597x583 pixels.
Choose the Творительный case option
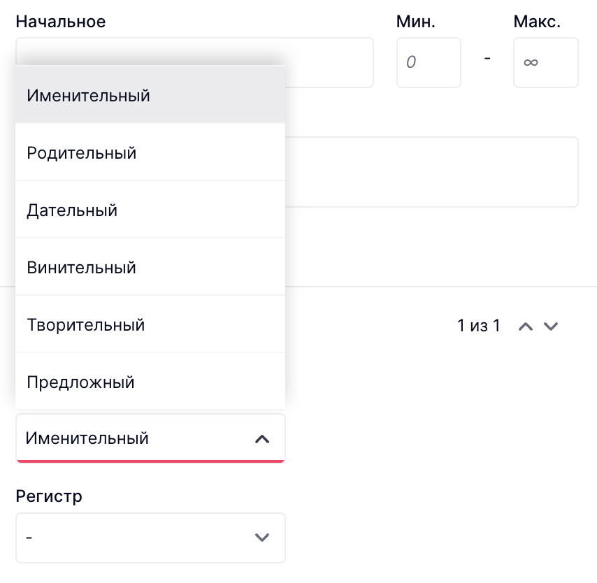(150, 324)
